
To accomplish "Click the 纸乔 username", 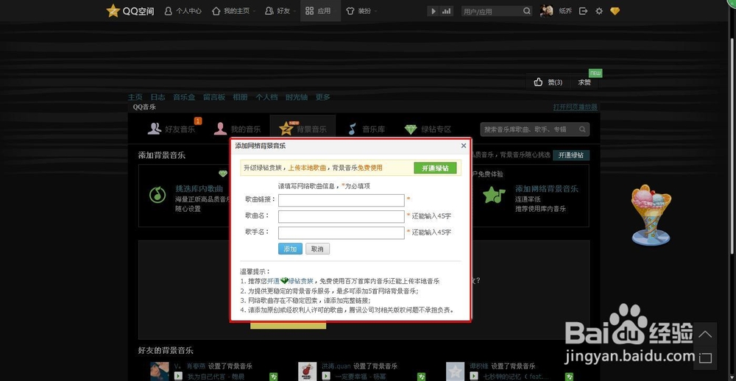I will click(x=565, y=11).
